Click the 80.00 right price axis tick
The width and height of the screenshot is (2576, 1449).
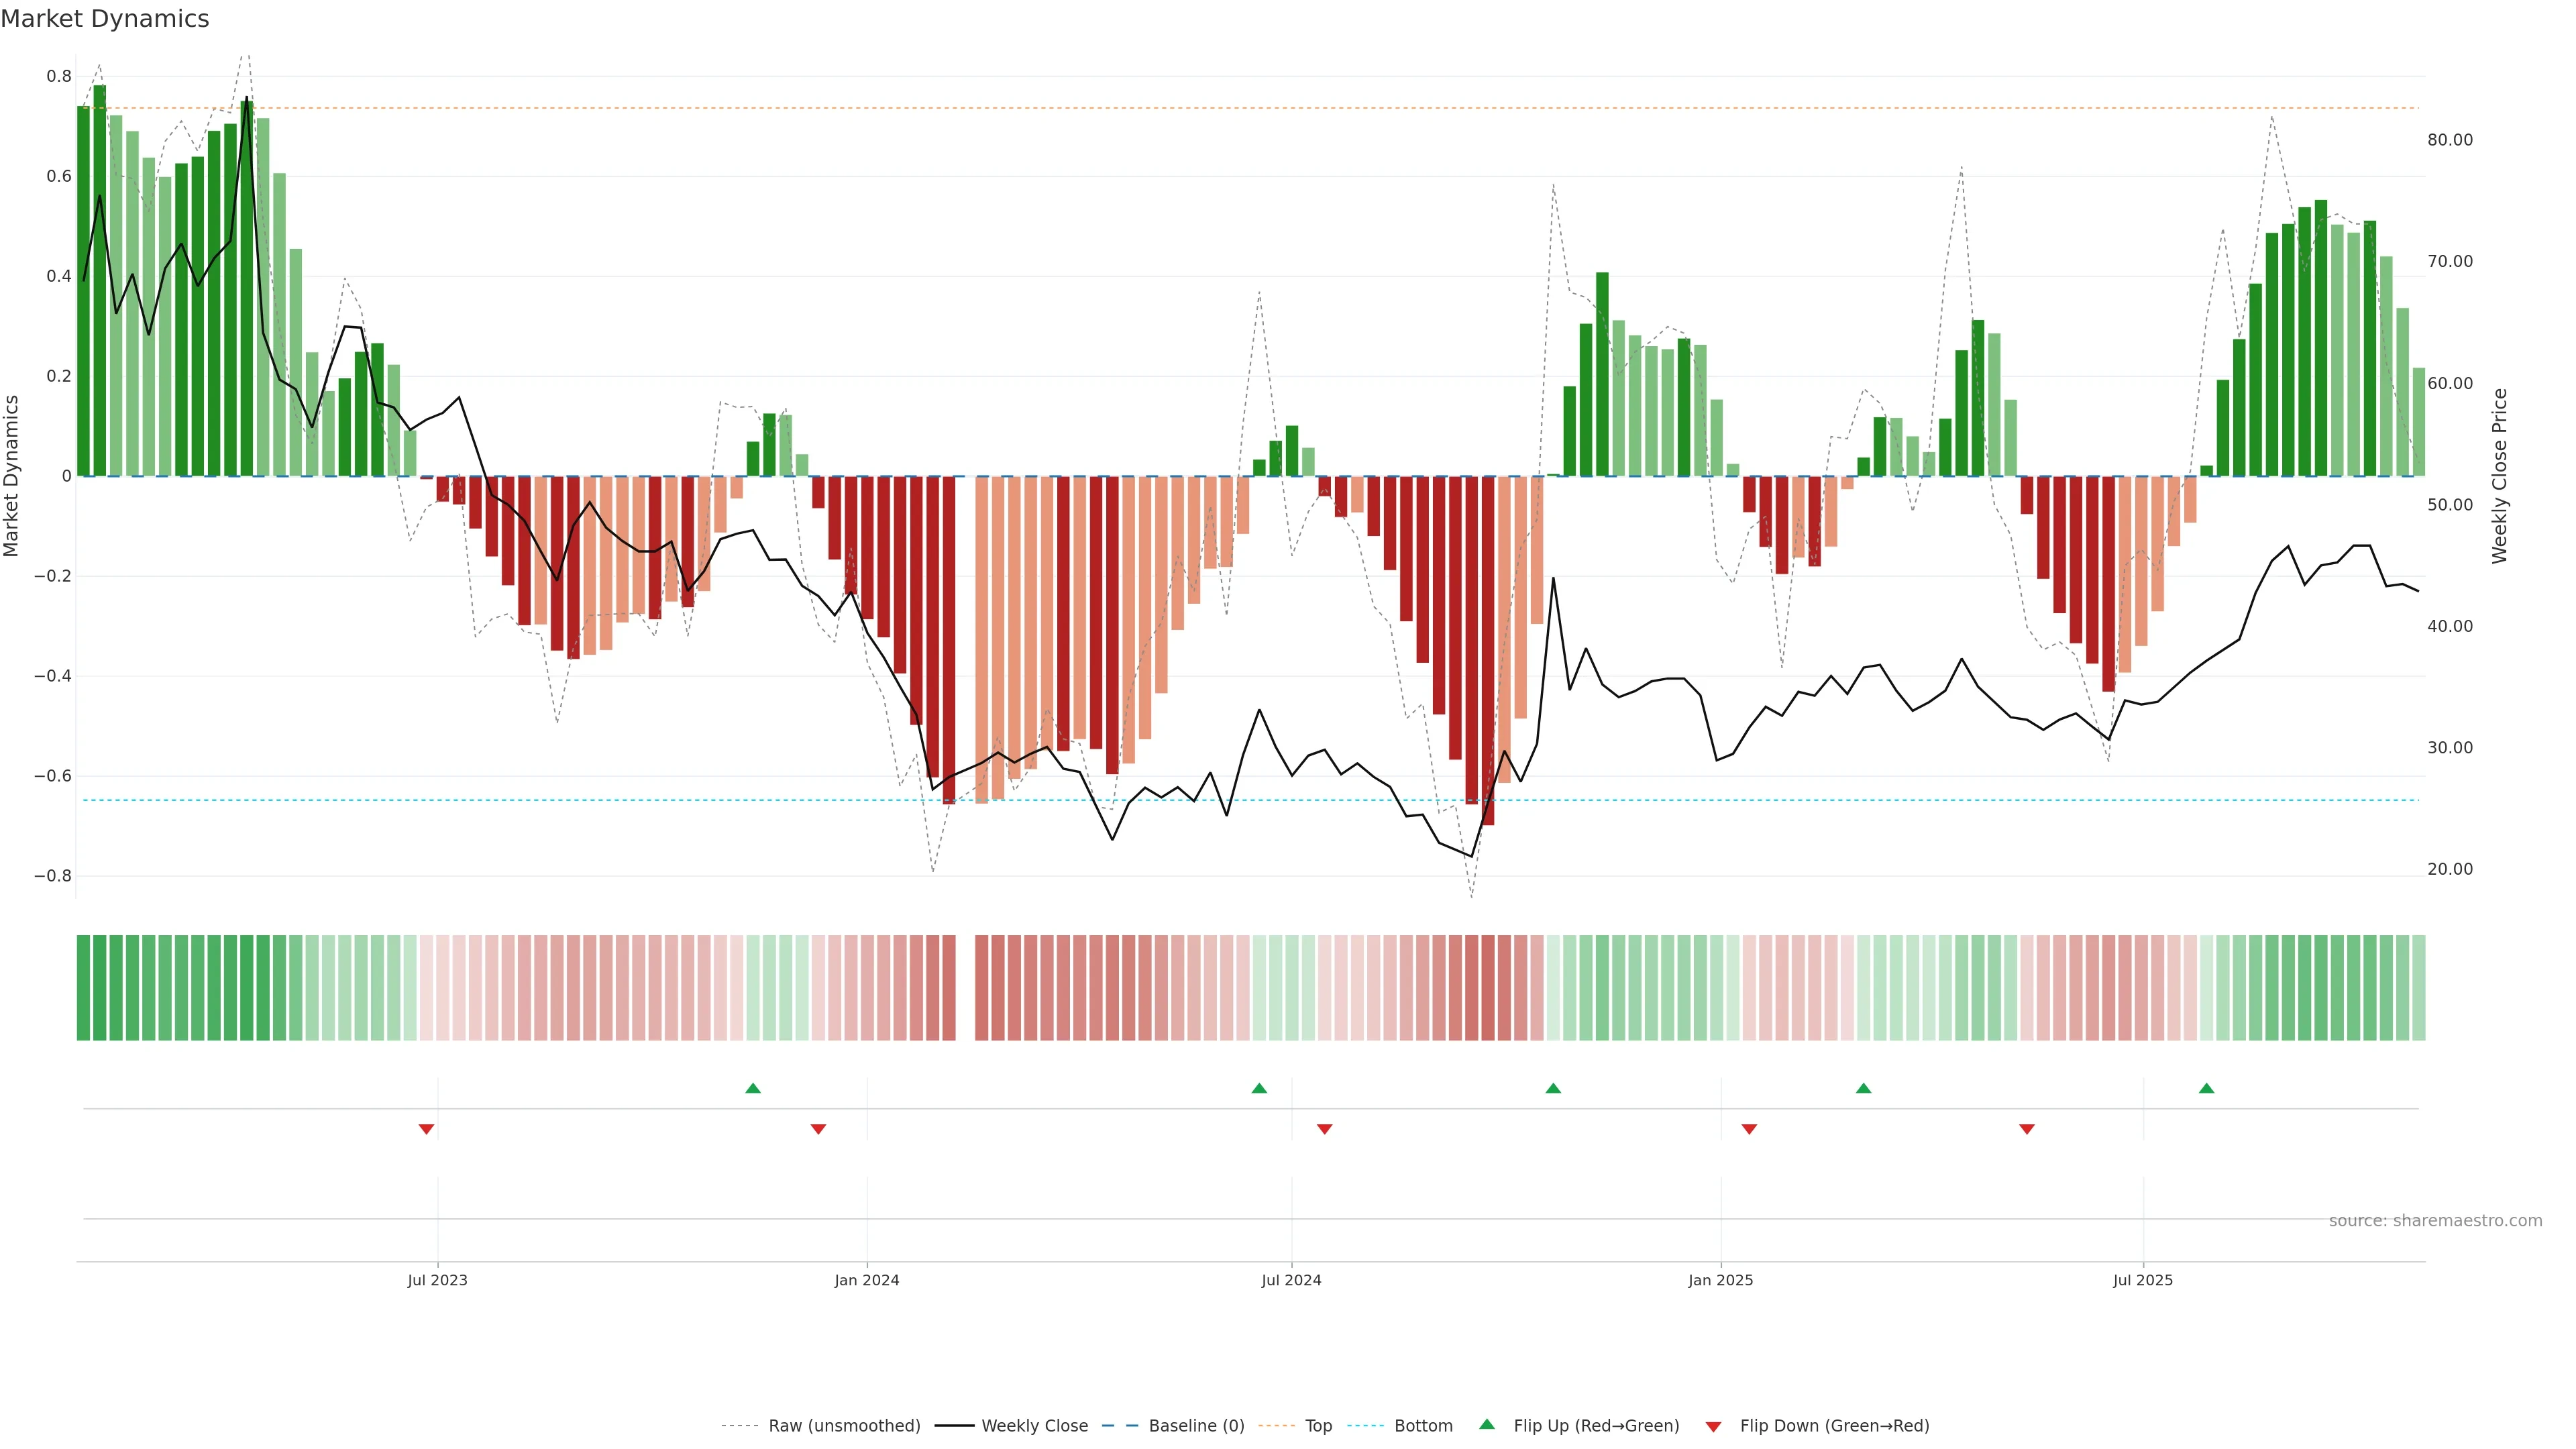click(2449, 140)
